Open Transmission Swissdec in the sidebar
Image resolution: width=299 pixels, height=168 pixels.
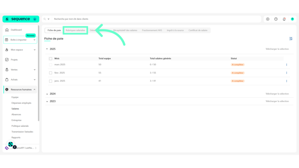pyautogui.click(x=22, y=132)
